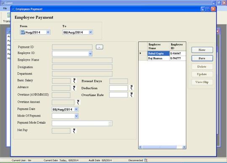Open the From date dropdown
Image resolution: width=227 pixels, height=163 pixels.
click(48, 32)
